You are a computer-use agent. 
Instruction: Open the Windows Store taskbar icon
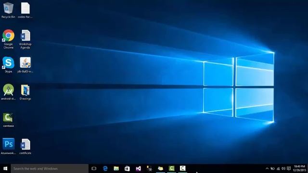pyautogui.click(x=127, y=169)
